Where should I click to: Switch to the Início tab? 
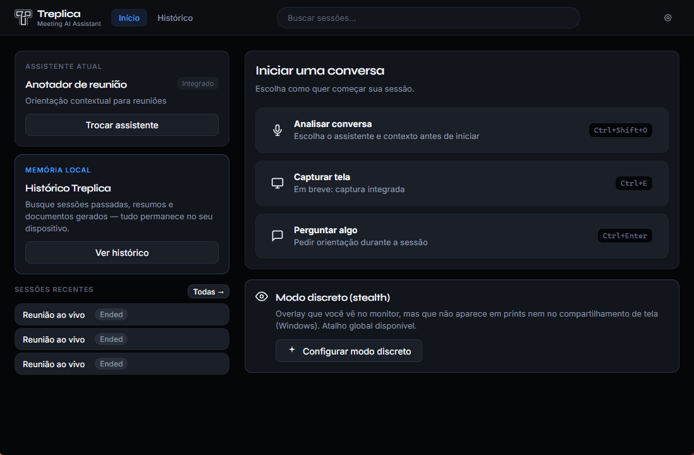pyautogui.click(x=129, y=18)
